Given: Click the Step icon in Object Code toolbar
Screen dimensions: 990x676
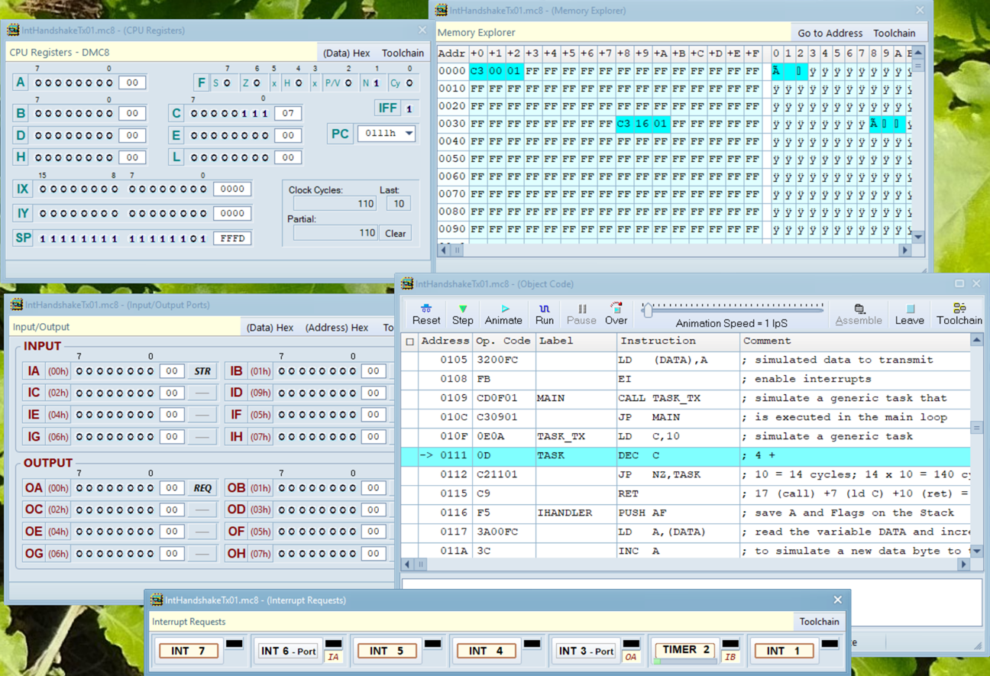Looking at the screenshot, I should coord(462,314).
